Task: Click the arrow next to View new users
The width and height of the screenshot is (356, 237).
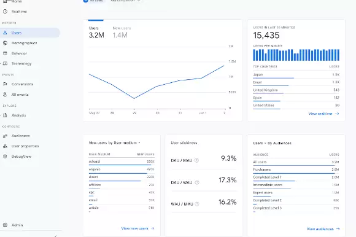Action: [153, 228]
